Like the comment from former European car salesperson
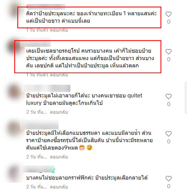The image size is (187, 192). (x=168, y=52)
